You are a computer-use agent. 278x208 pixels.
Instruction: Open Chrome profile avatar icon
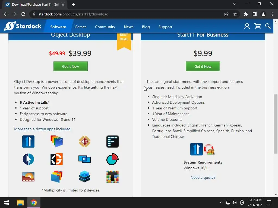(x=263, y=14)
